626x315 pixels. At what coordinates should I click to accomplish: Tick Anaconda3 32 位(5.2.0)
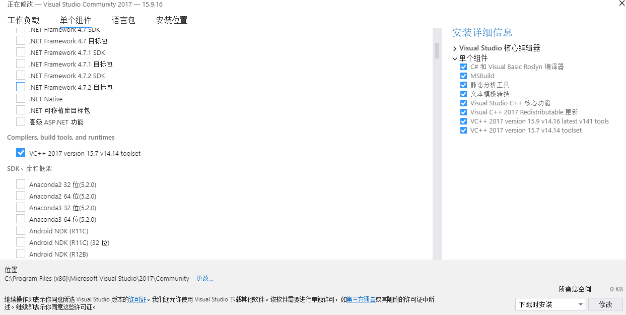point(21,208)
